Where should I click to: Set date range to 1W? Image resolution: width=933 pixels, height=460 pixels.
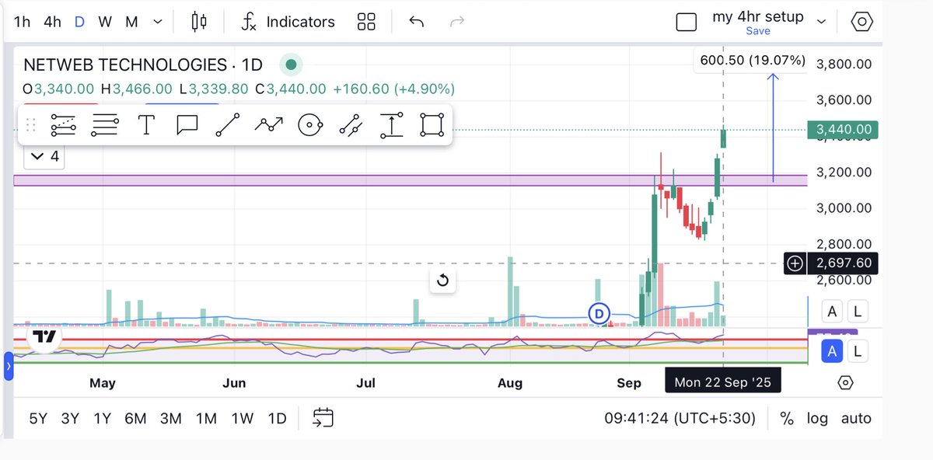(242, 419)
